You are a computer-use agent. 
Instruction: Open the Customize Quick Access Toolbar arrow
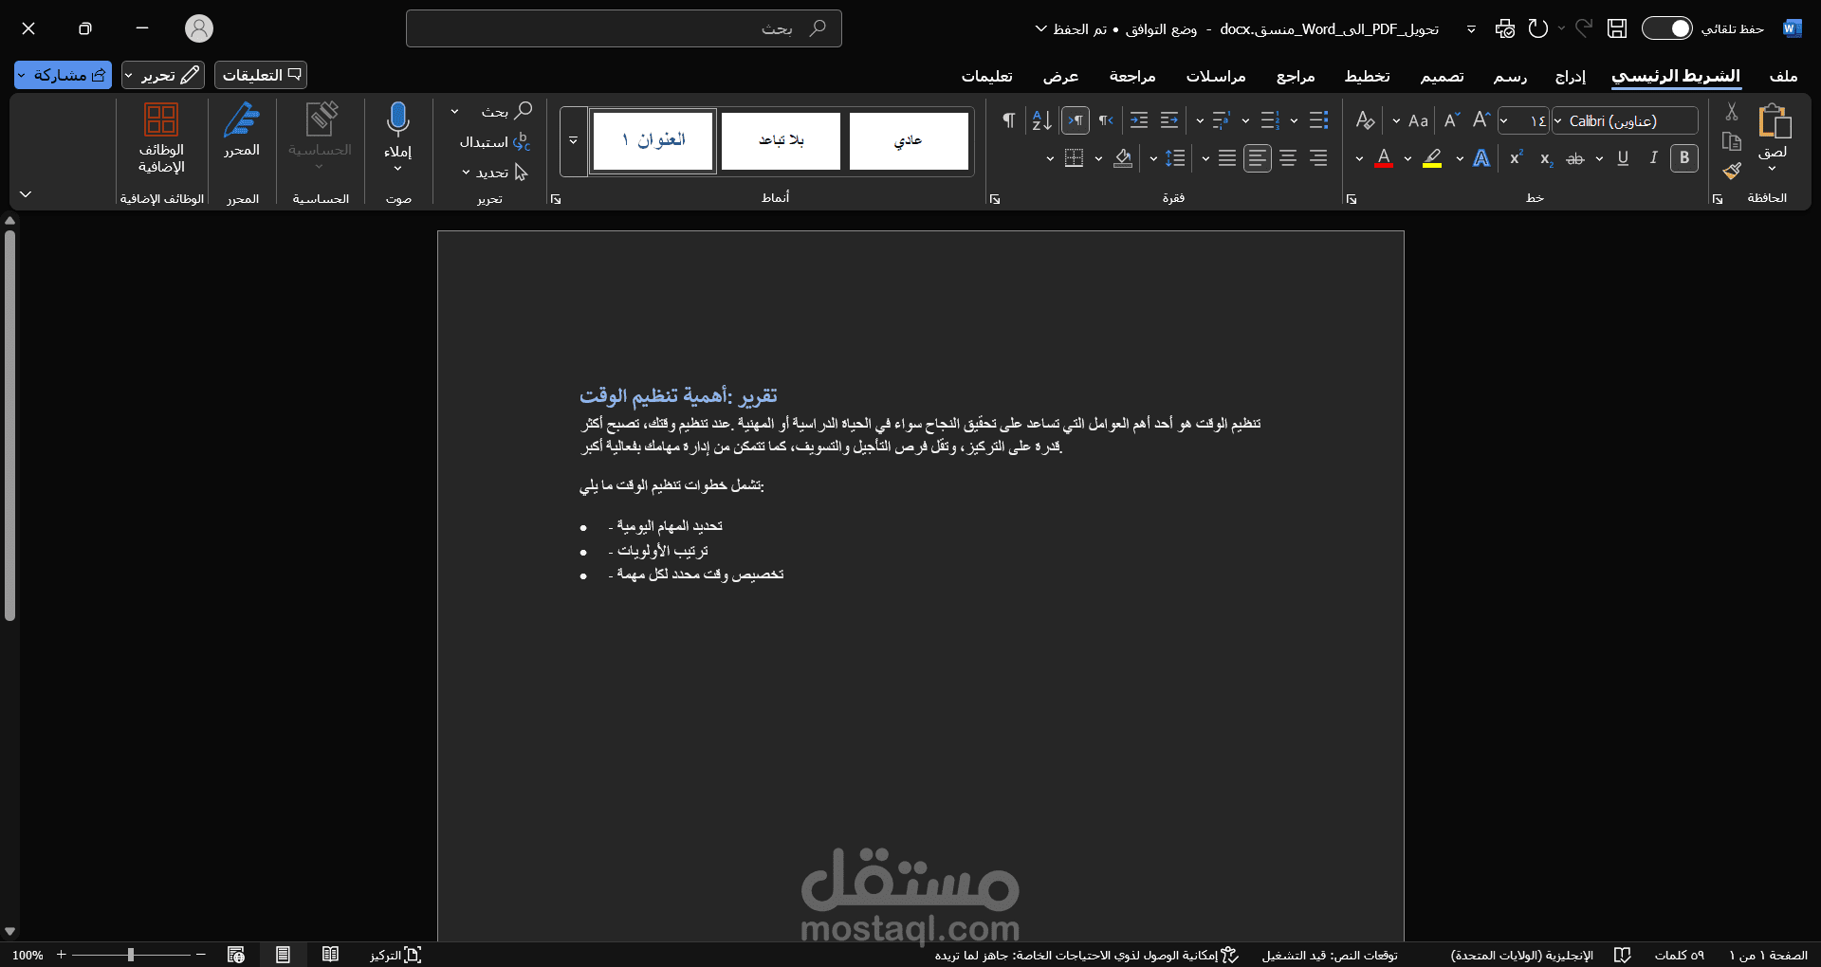point(1471,29)
